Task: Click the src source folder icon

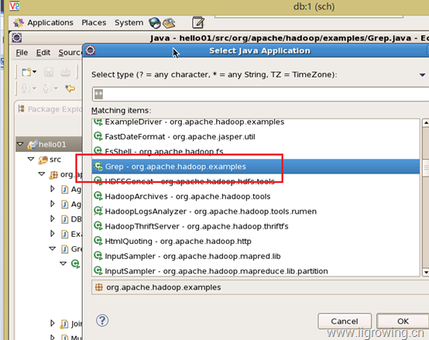Action: 43,160
